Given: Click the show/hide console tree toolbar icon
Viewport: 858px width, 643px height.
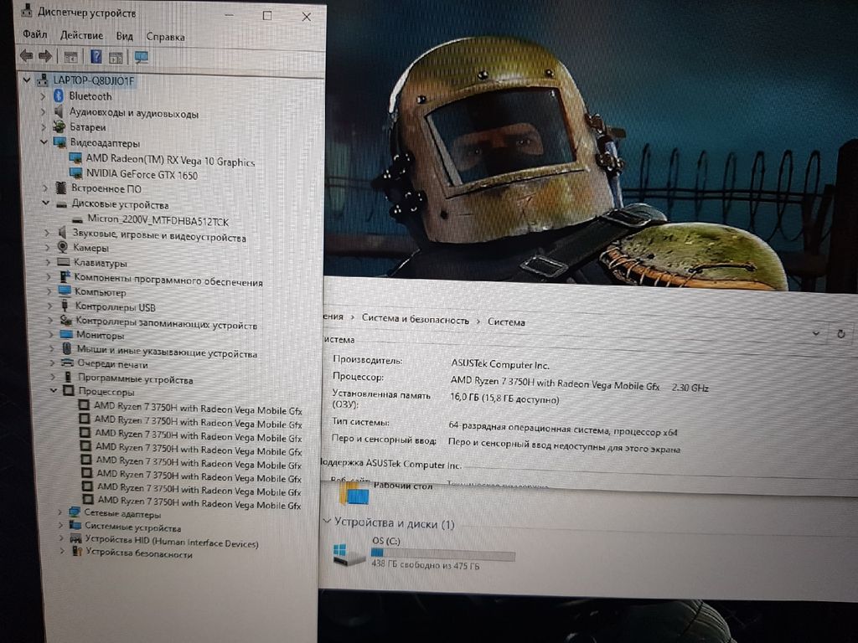Looking at the screenshot, I should click(71, 57).
